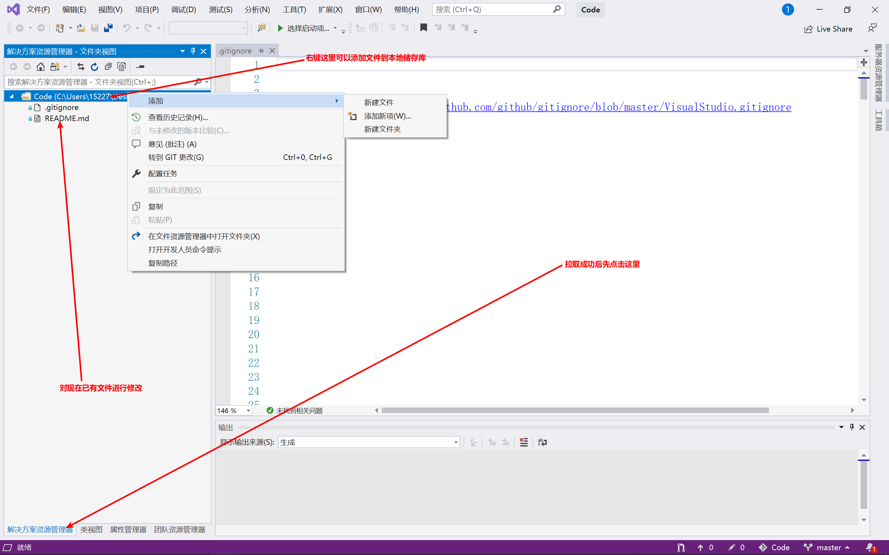
Task: Click the find in files icon
Action: click(x=261, y=28)
